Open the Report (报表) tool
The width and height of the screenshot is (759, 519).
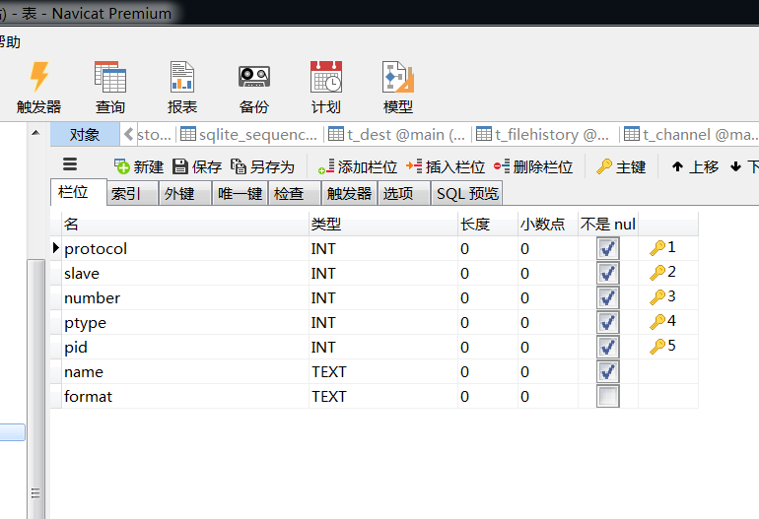[x=182, y=87]
